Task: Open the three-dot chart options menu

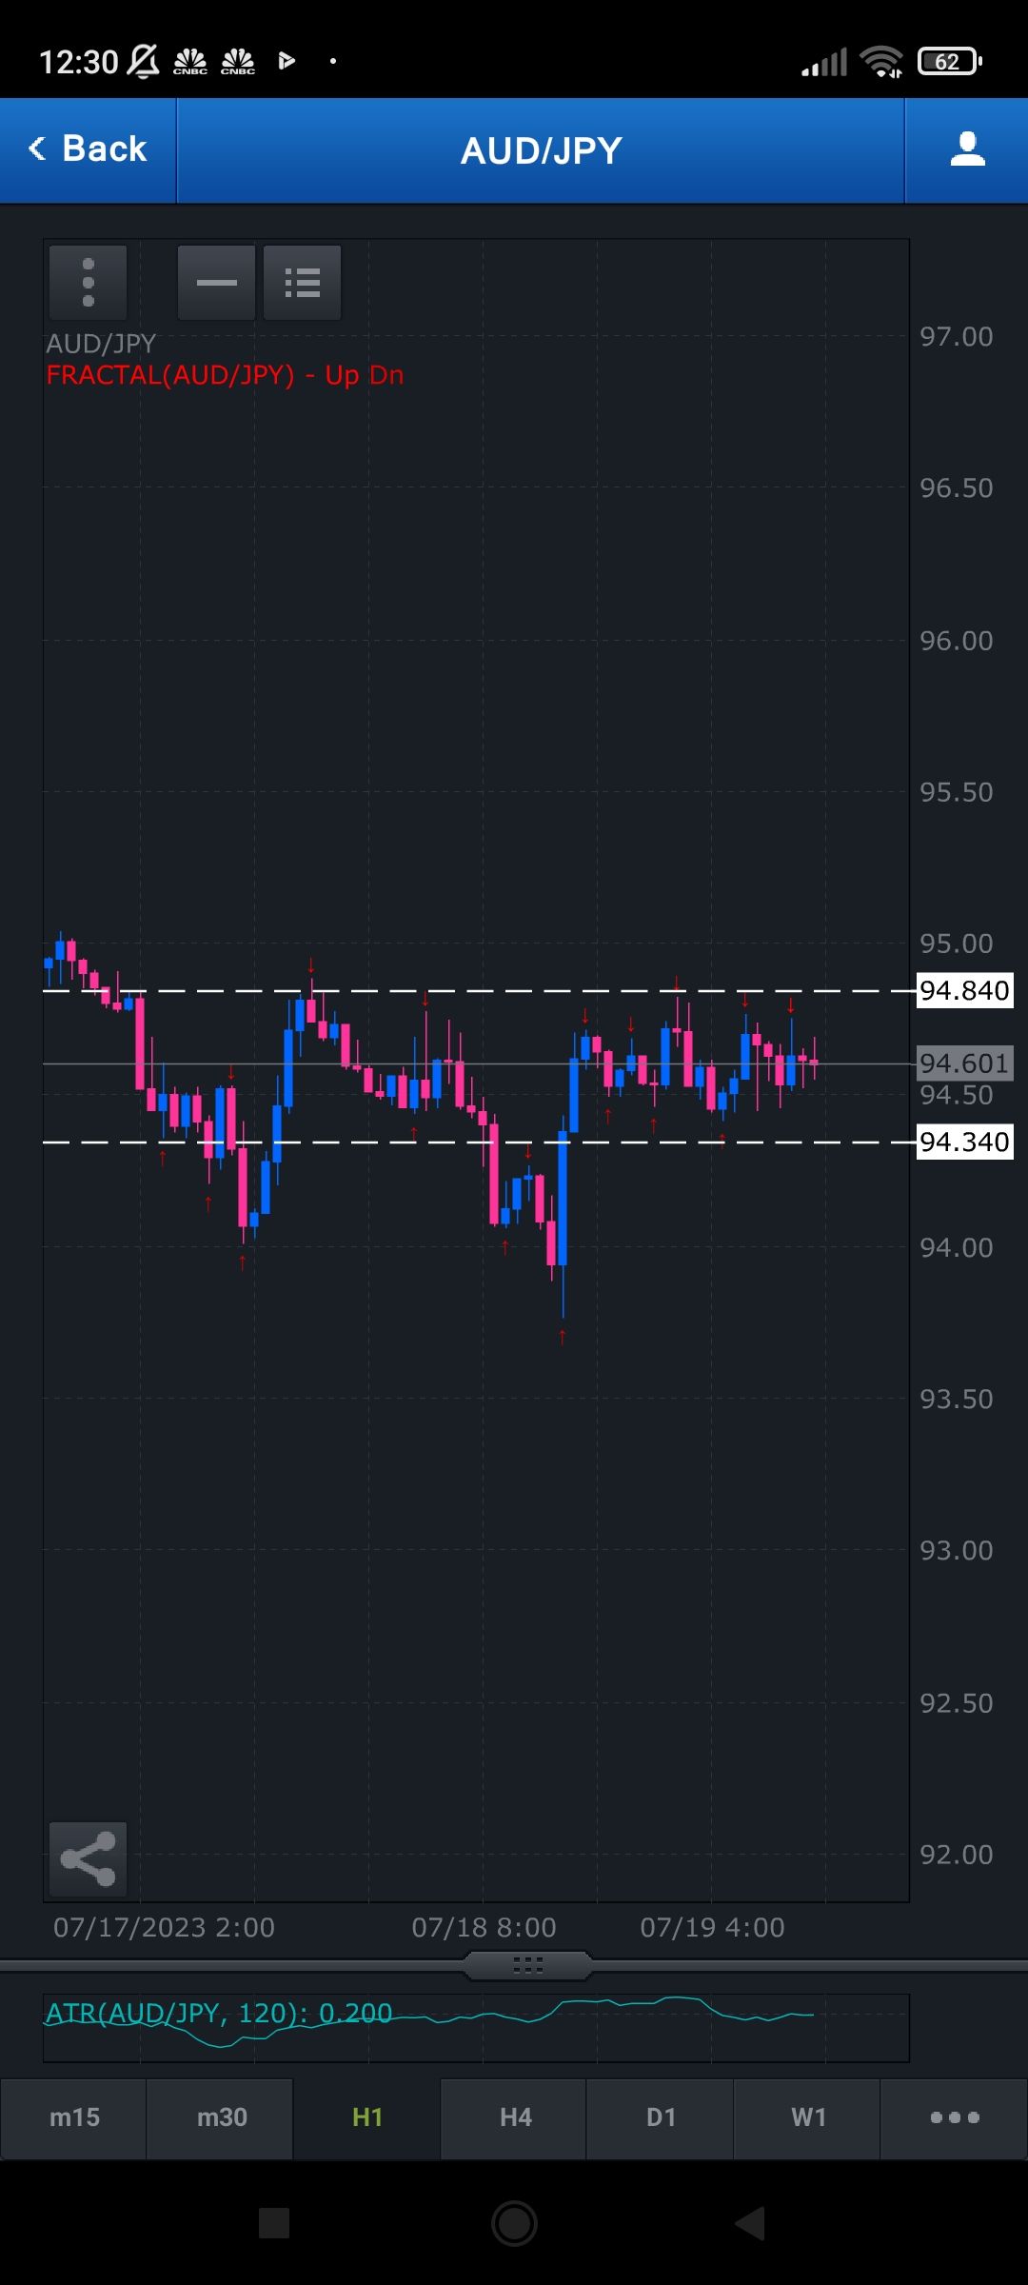Action: [88, 283]
